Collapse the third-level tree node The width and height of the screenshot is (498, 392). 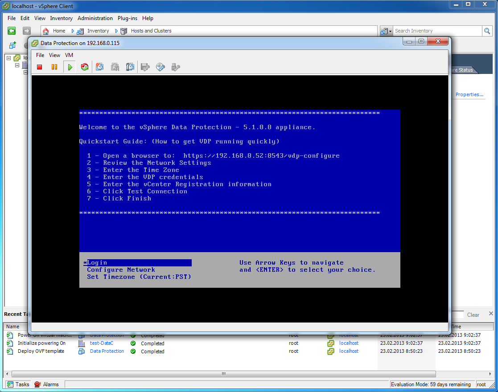coord(25,72)
